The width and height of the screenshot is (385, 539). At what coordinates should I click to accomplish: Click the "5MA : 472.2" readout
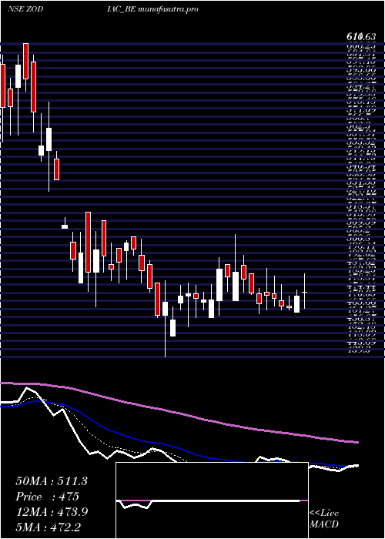49,527
